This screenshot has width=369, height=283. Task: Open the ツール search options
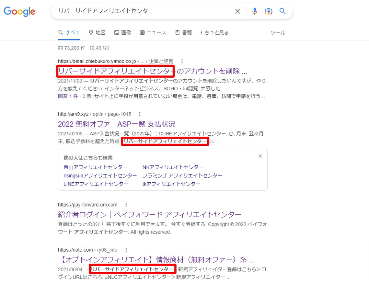(278, 32)
